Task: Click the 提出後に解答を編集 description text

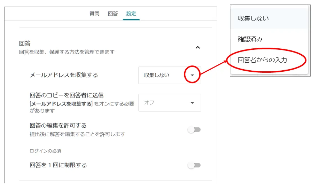Action: click(77, 134)
